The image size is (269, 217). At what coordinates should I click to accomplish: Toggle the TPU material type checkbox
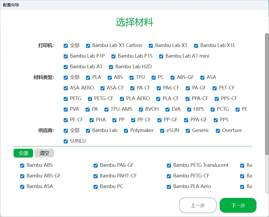pos(132,78)
